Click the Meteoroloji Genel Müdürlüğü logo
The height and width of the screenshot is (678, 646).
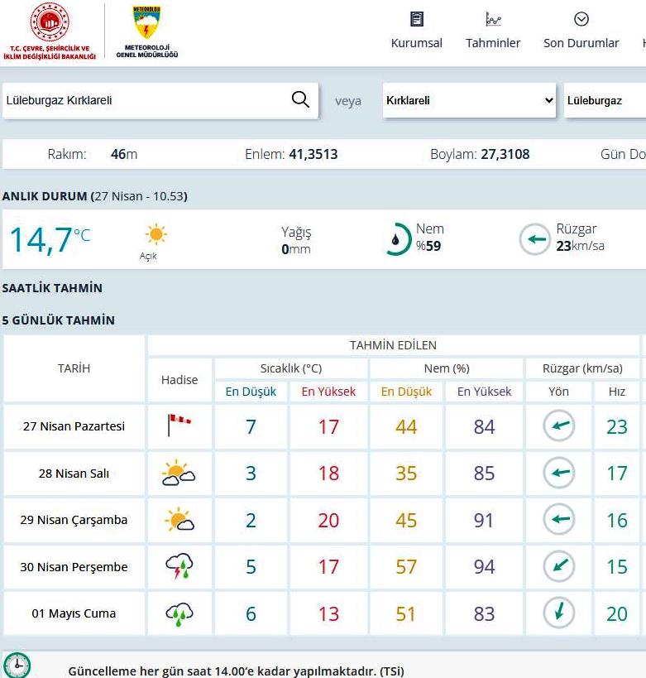click(x=146, y=31)
